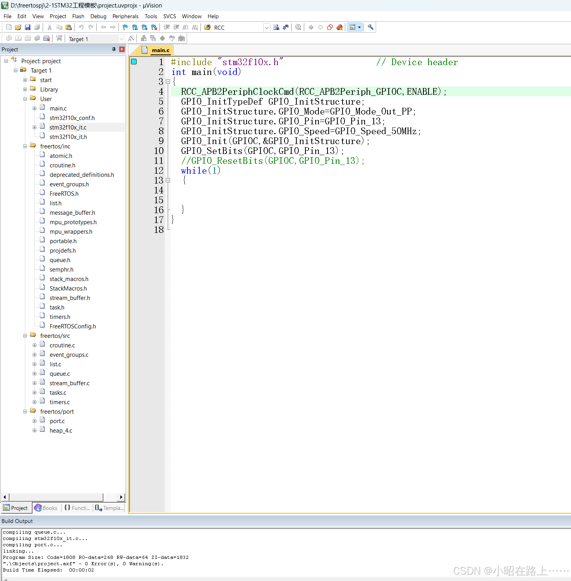Click the Disable all breakpoints icon
Screen dimensions: 571x581
pyautogui.click(x=330, y=27)
